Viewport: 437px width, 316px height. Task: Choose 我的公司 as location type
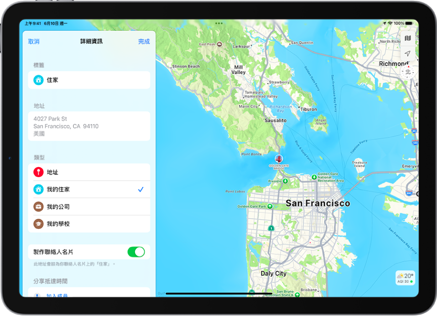pos(89,207)
